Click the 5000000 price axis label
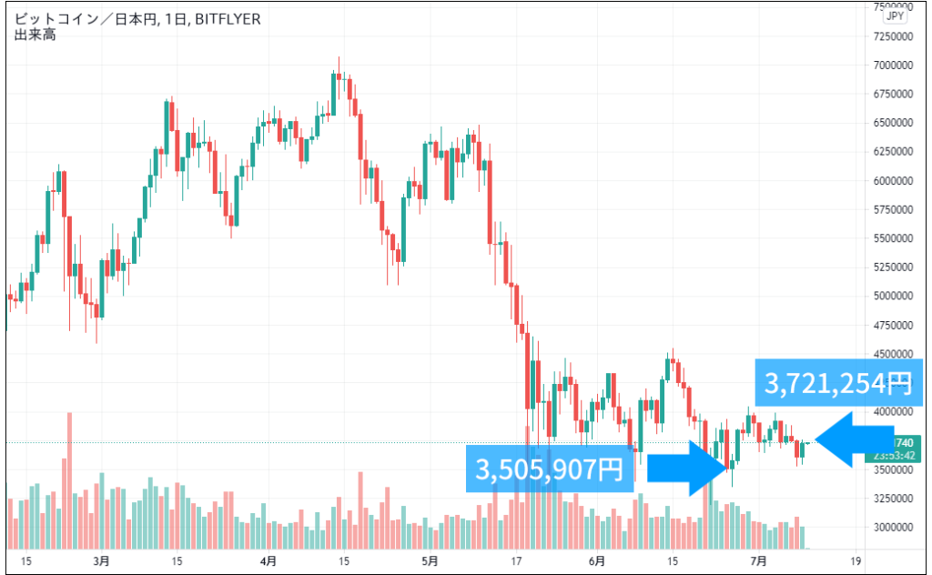Viewport: 932px width, 575px height. (x=894, y=296)
